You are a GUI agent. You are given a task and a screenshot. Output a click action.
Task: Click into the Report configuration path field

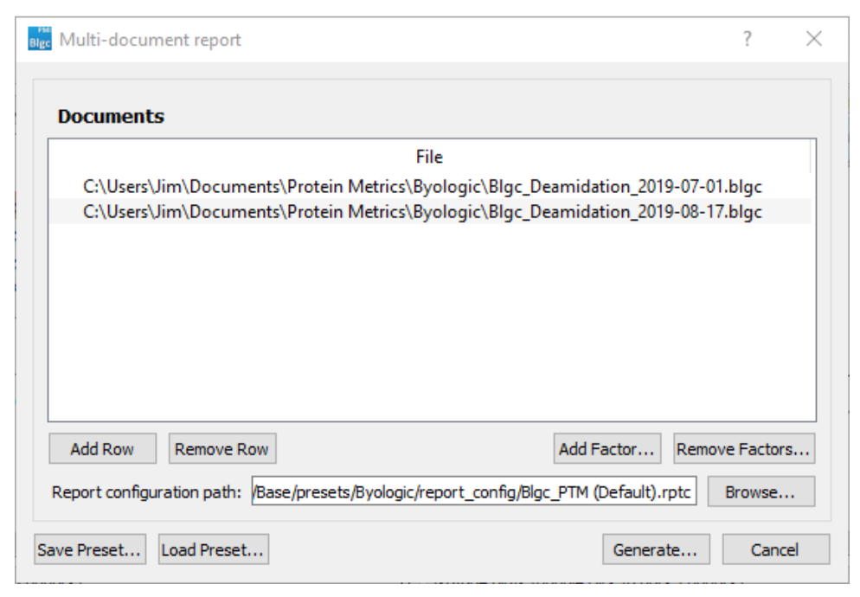tap(474, 491)
